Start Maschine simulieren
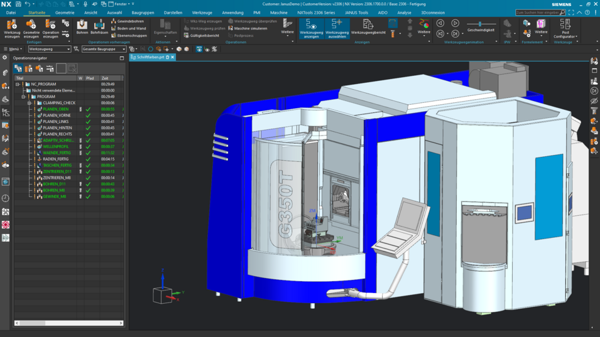Viewport: 600px width, 337px height. tap(248, 28)
